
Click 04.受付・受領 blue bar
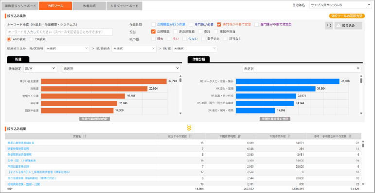(x=276, y=89)
